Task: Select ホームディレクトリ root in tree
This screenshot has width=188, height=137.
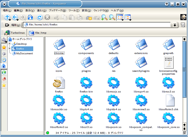Action: click(x=20, y=39)
